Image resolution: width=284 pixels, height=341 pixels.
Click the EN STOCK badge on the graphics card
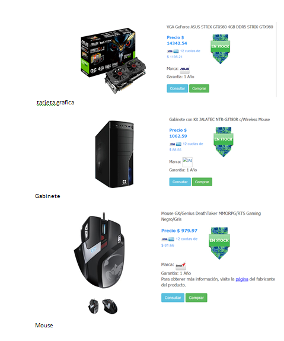[220, 49]
